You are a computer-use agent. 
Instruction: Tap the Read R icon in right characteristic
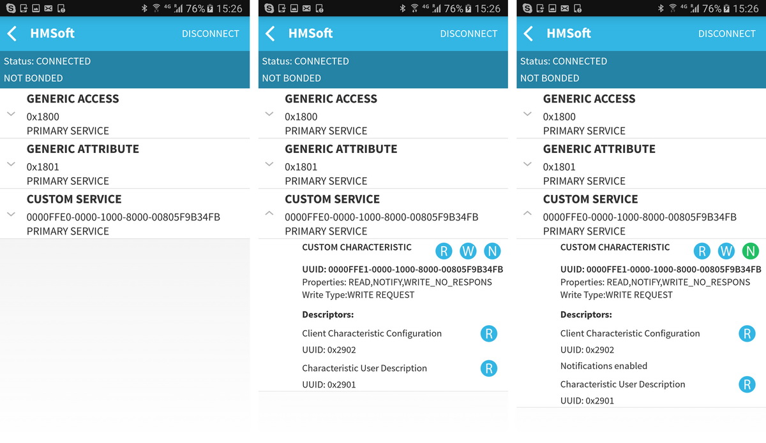click(x=702, y=251)
